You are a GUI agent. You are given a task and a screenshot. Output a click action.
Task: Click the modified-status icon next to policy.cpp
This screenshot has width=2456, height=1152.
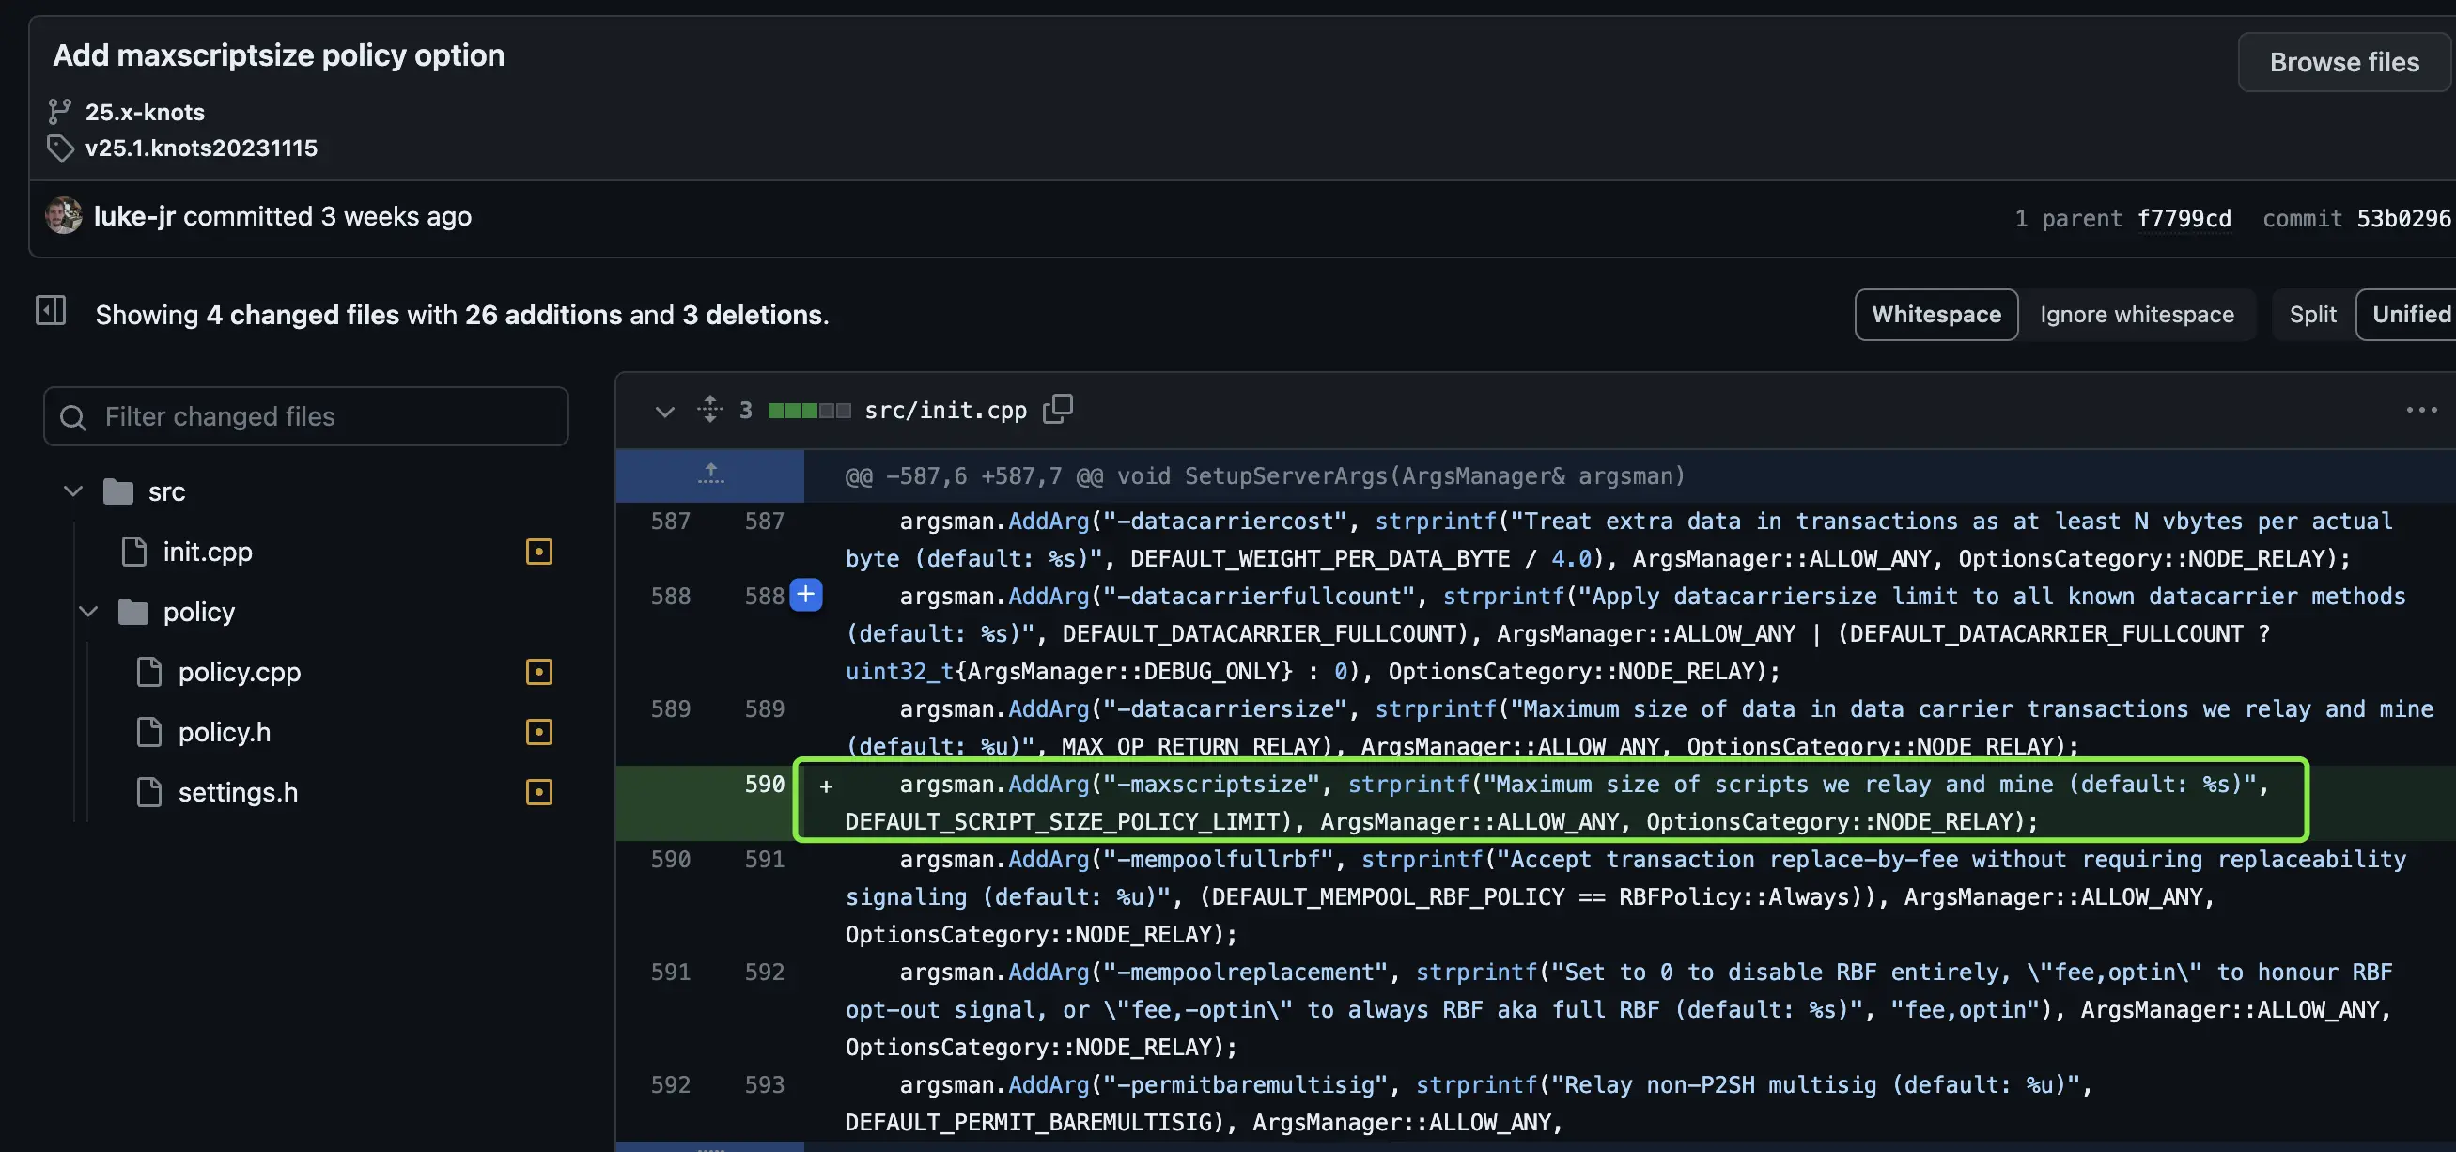[538, 671]
